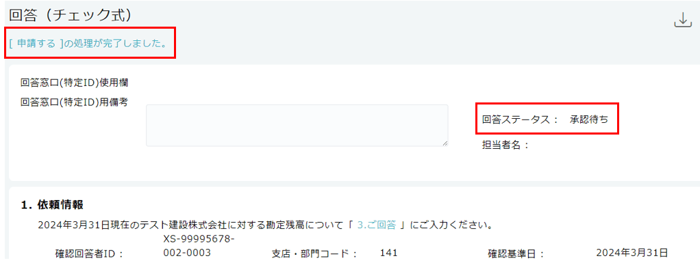This screenshot has width=700, height=280.
Task: Click the branch code value 141
Action: [388, 253]
